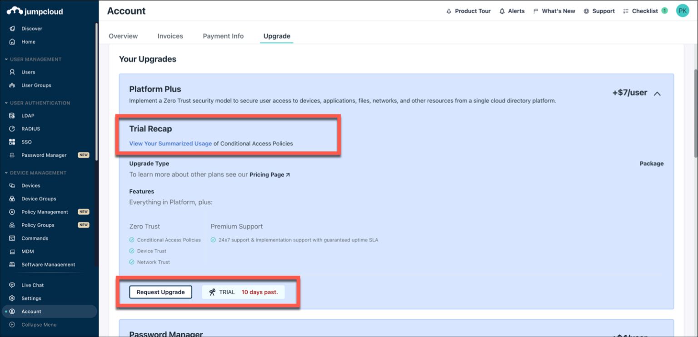Select SSO under User Authentication
Image resolution: width=698 pixels, height=337 pixels.
pyautogui.click(x=26, y=142)
